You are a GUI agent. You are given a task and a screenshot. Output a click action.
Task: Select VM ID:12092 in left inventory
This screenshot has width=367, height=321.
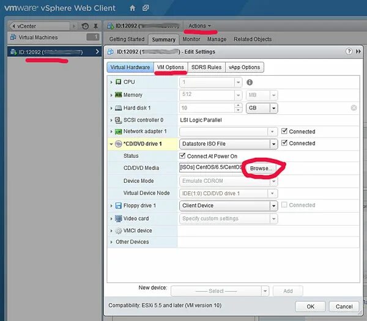54,52
